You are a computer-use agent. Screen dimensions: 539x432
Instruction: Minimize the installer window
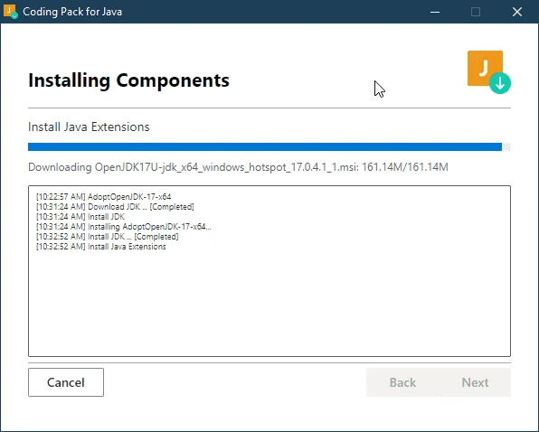pyautogui.click(x=435, y=12)
